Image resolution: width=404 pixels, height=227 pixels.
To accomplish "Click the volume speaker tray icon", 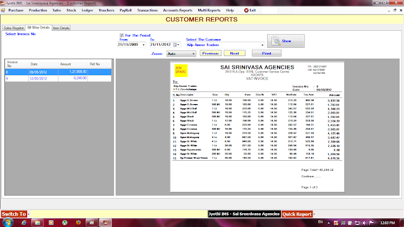I will pos(364,223).
